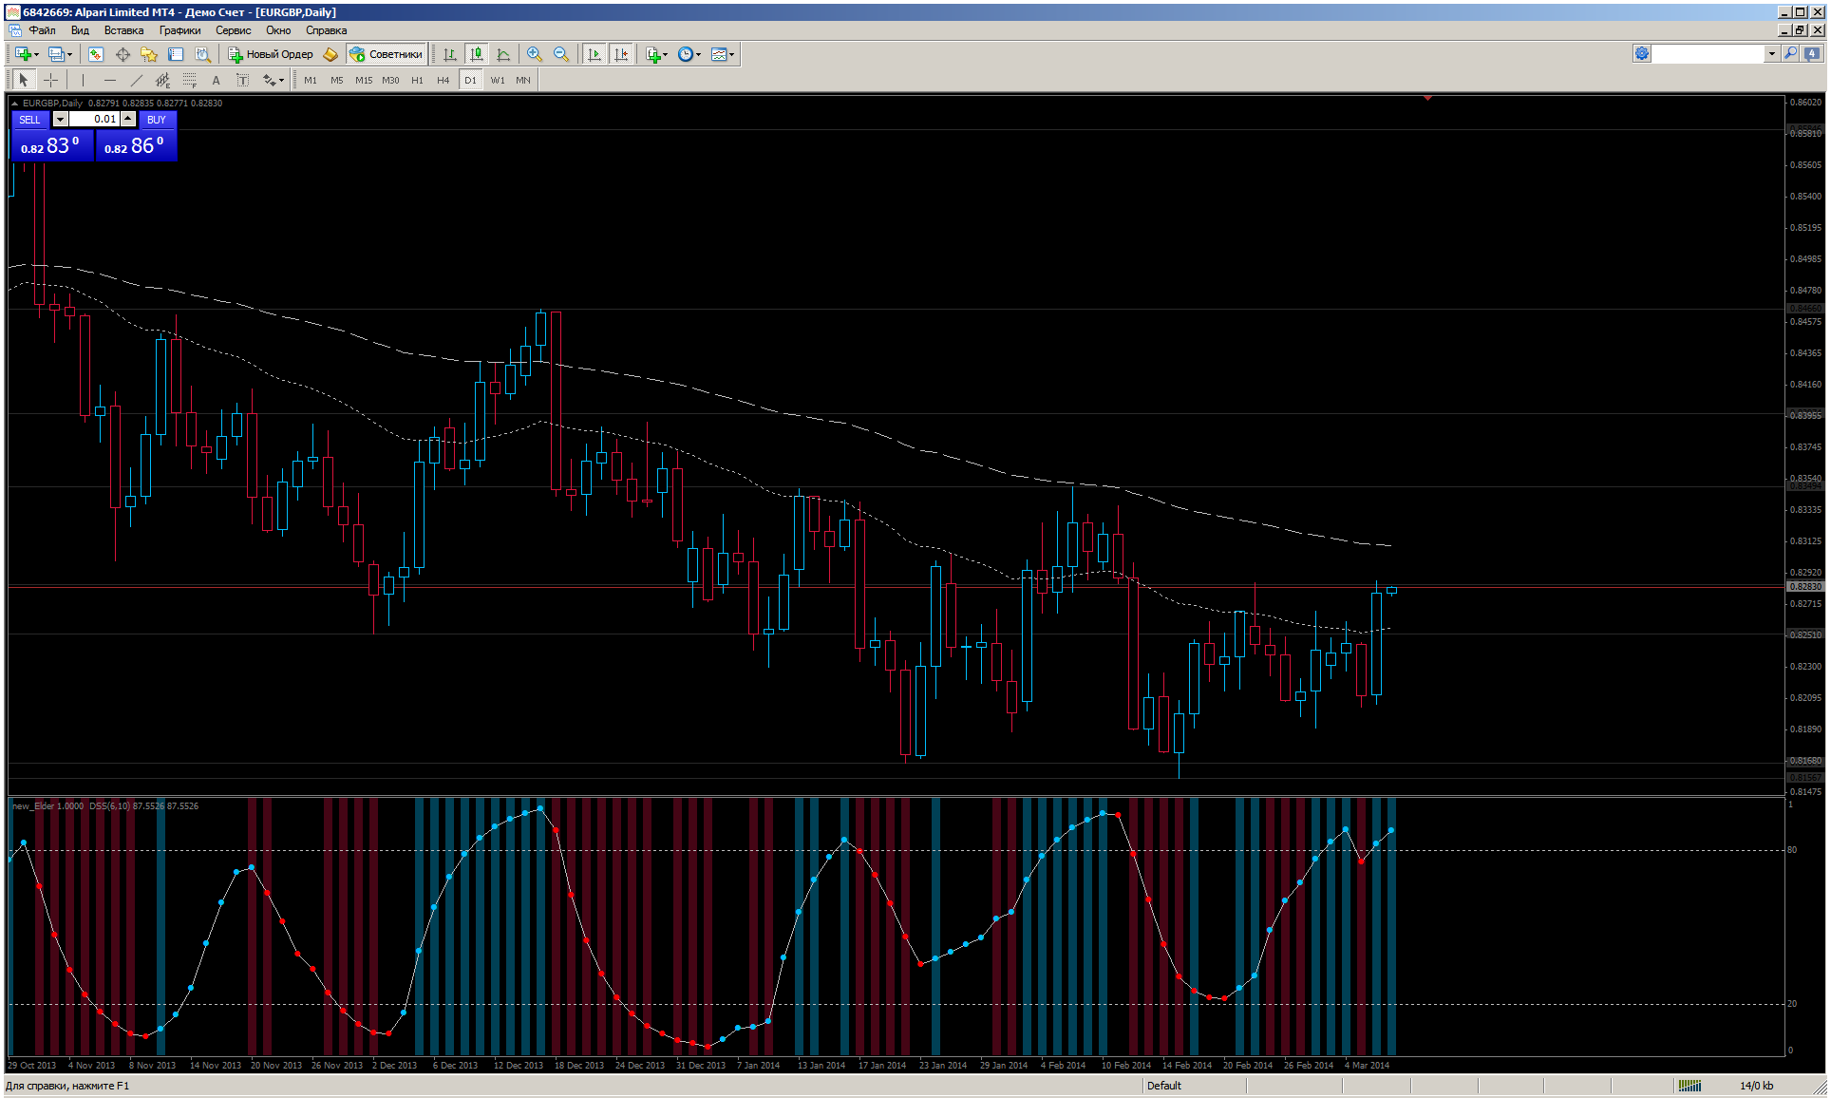This screenshot has height=1098, width=1831.
Task: Open the Data Window crosshair-circle icon
Action: (x=123, y=54)
